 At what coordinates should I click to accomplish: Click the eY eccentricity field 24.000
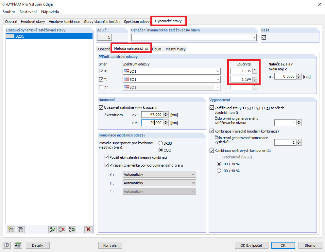pyautogui.click(x=152, y=123)
